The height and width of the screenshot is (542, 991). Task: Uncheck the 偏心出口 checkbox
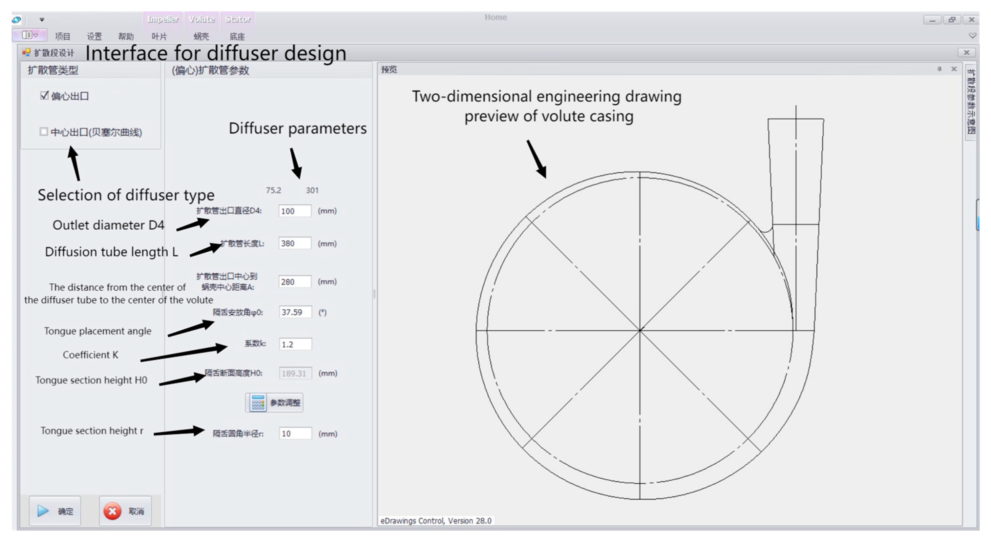tap(44, 95)
